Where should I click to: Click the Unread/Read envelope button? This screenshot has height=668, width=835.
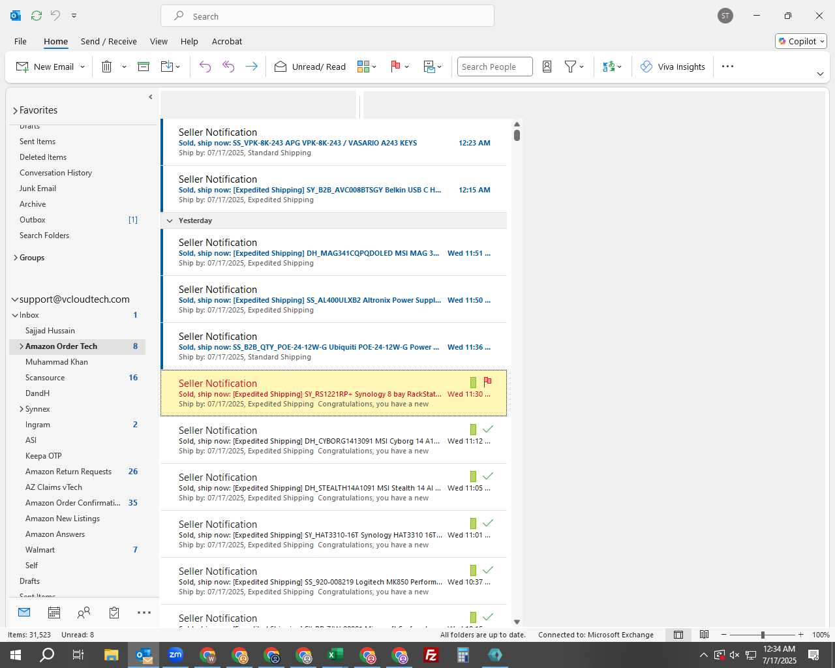pos(310,67)
